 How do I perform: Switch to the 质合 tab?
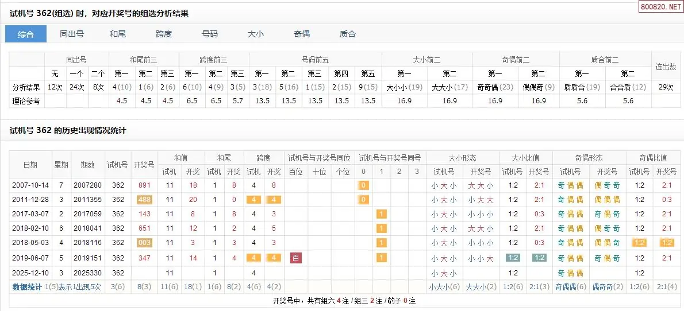tap(348, 34)
